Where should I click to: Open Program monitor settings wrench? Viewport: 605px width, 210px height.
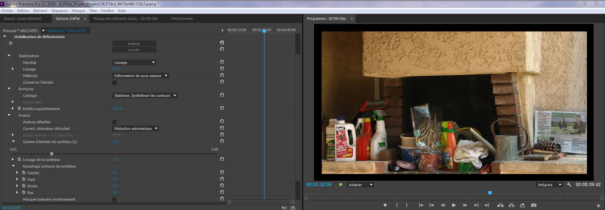[x=569, y=185]
